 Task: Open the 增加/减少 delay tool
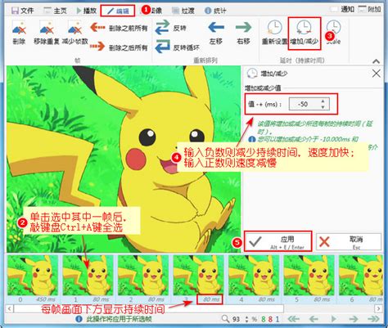click(304, 33)
